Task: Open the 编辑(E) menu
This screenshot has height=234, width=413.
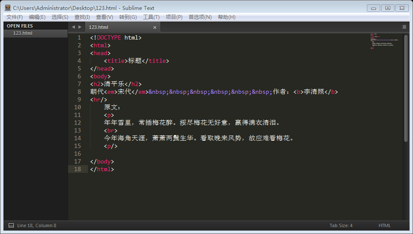Action: point(37,17)
